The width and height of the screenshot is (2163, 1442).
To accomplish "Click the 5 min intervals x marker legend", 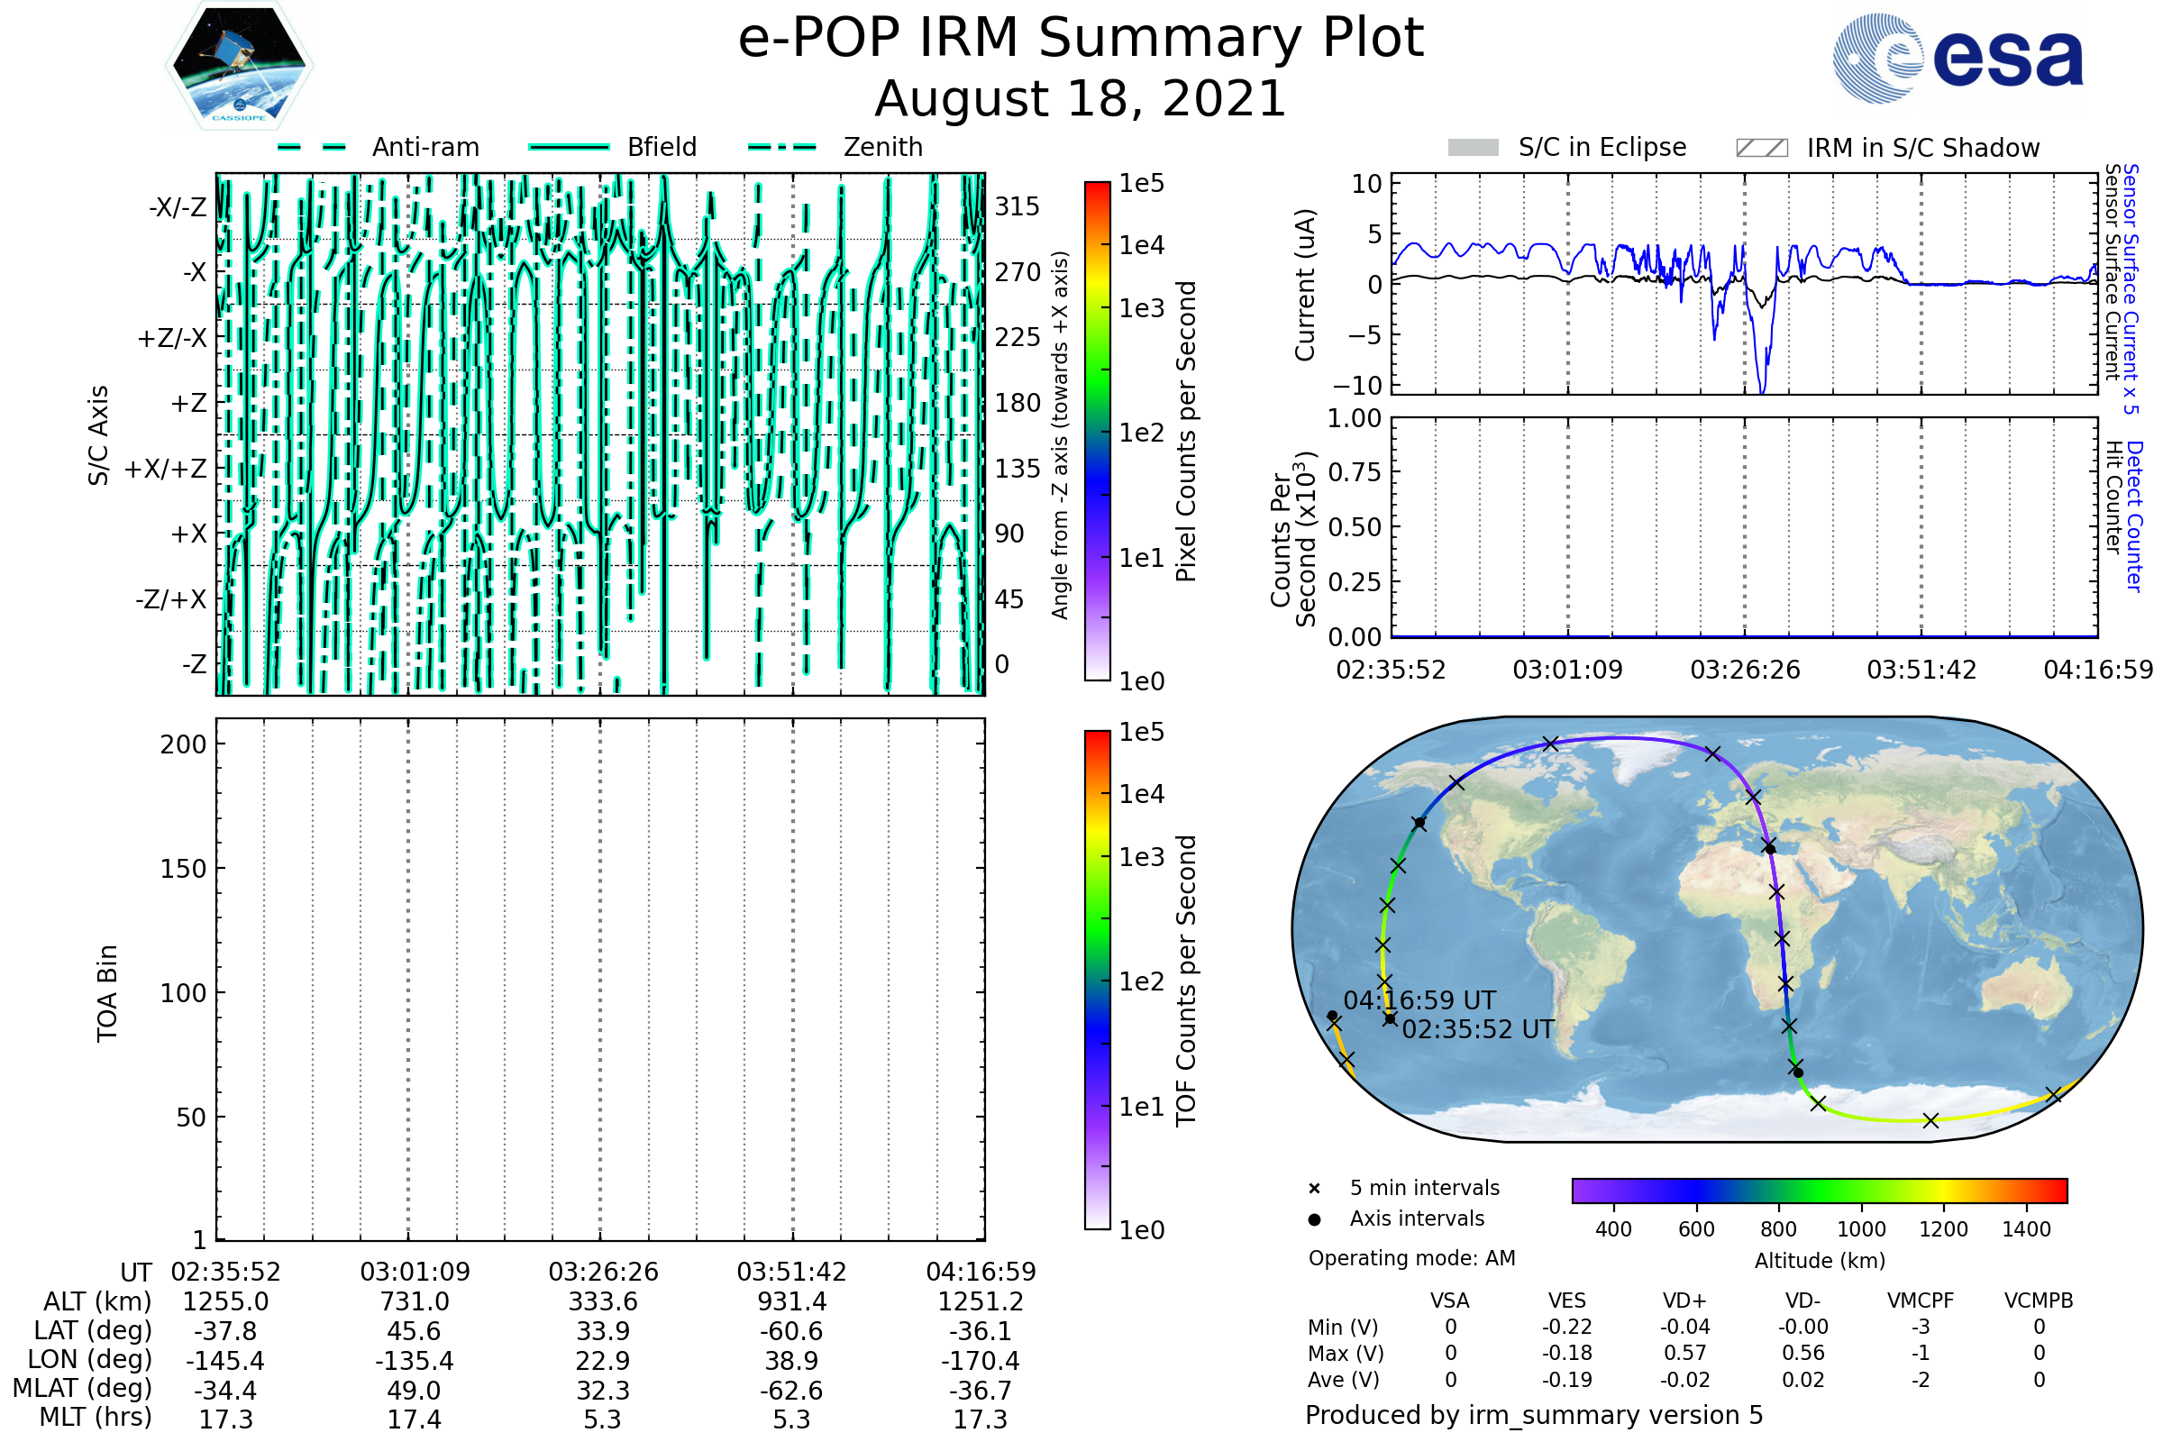I will (1314, 1189).
